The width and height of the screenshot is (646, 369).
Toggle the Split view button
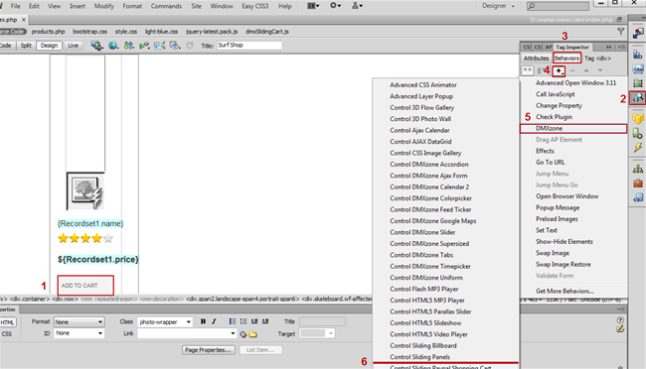click(26, 46)
